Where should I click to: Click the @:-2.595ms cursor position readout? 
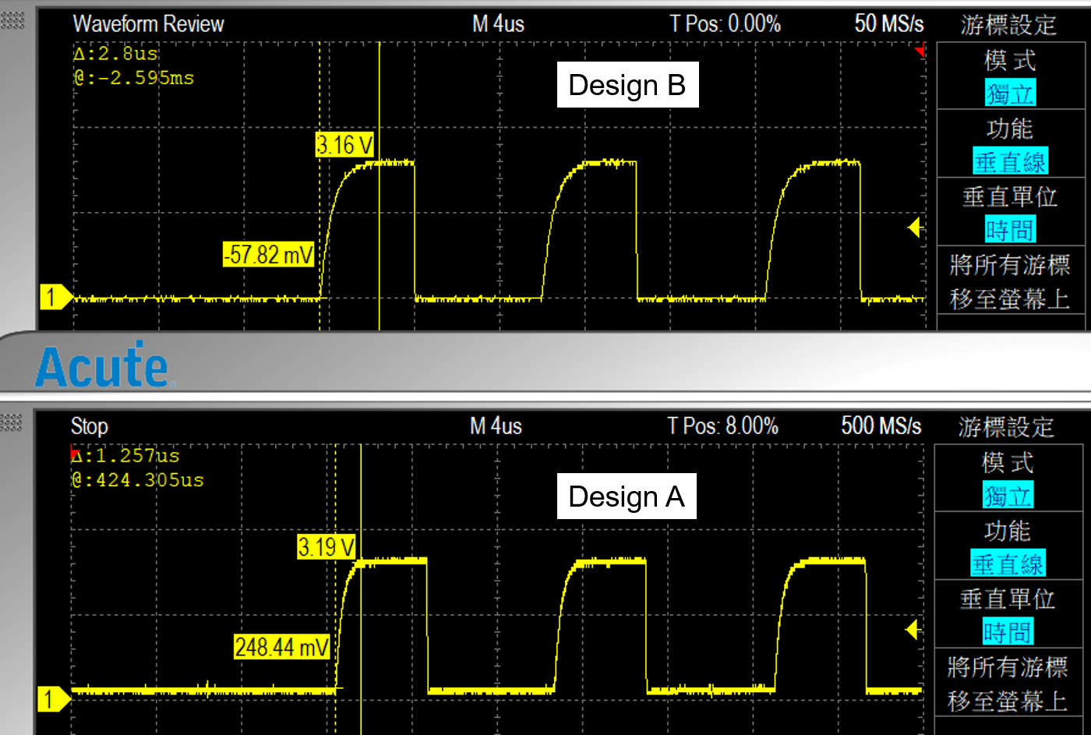click(133, 78)
